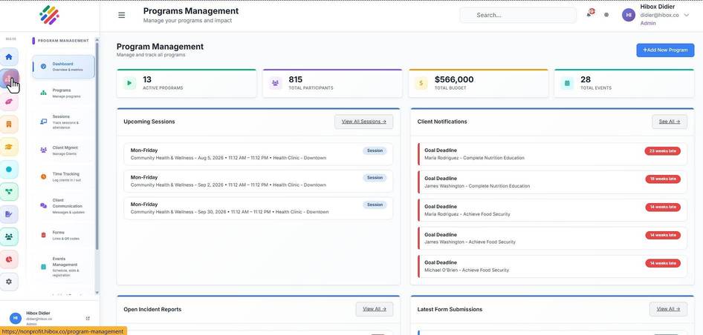Click the 815 Total Participants value
Screen dimensions: 703x335
296,79
